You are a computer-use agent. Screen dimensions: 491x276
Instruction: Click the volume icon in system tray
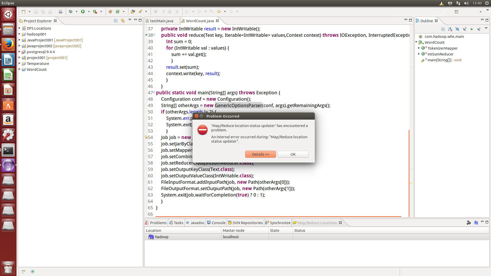pyautogui.click(x=466, y=3)
